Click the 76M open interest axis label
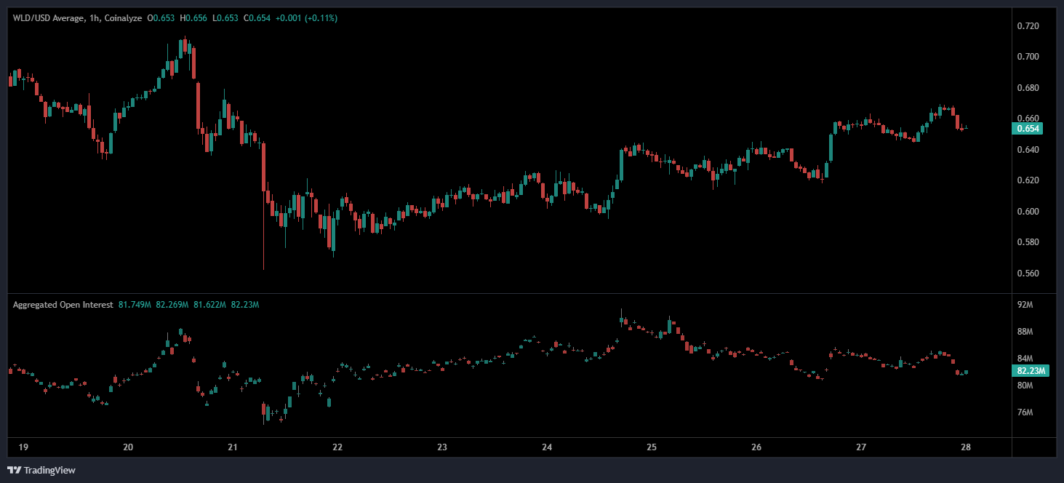Viewport: 1064px width, 483px height. tap(1025, 412)
